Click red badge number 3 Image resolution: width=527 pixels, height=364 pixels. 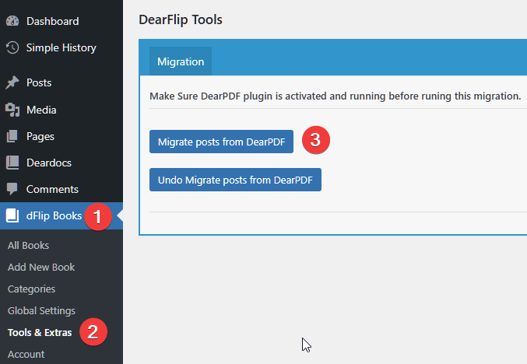(x=315, y=141)
